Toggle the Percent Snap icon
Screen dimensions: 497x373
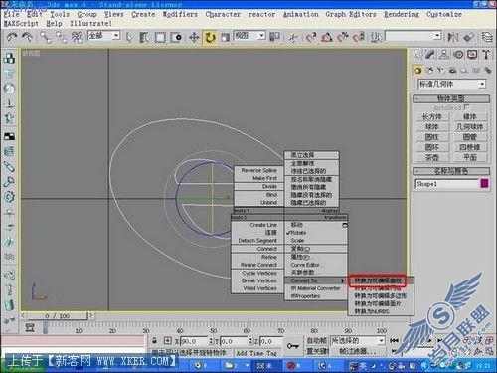click(x=343, y=37)
